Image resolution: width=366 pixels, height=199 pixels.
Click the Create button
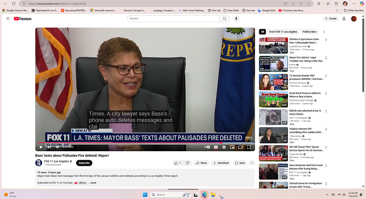point(331,19)
